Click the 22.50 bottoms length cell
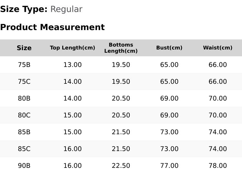Screen dimensions: 242x174 (x=121, y=166)
